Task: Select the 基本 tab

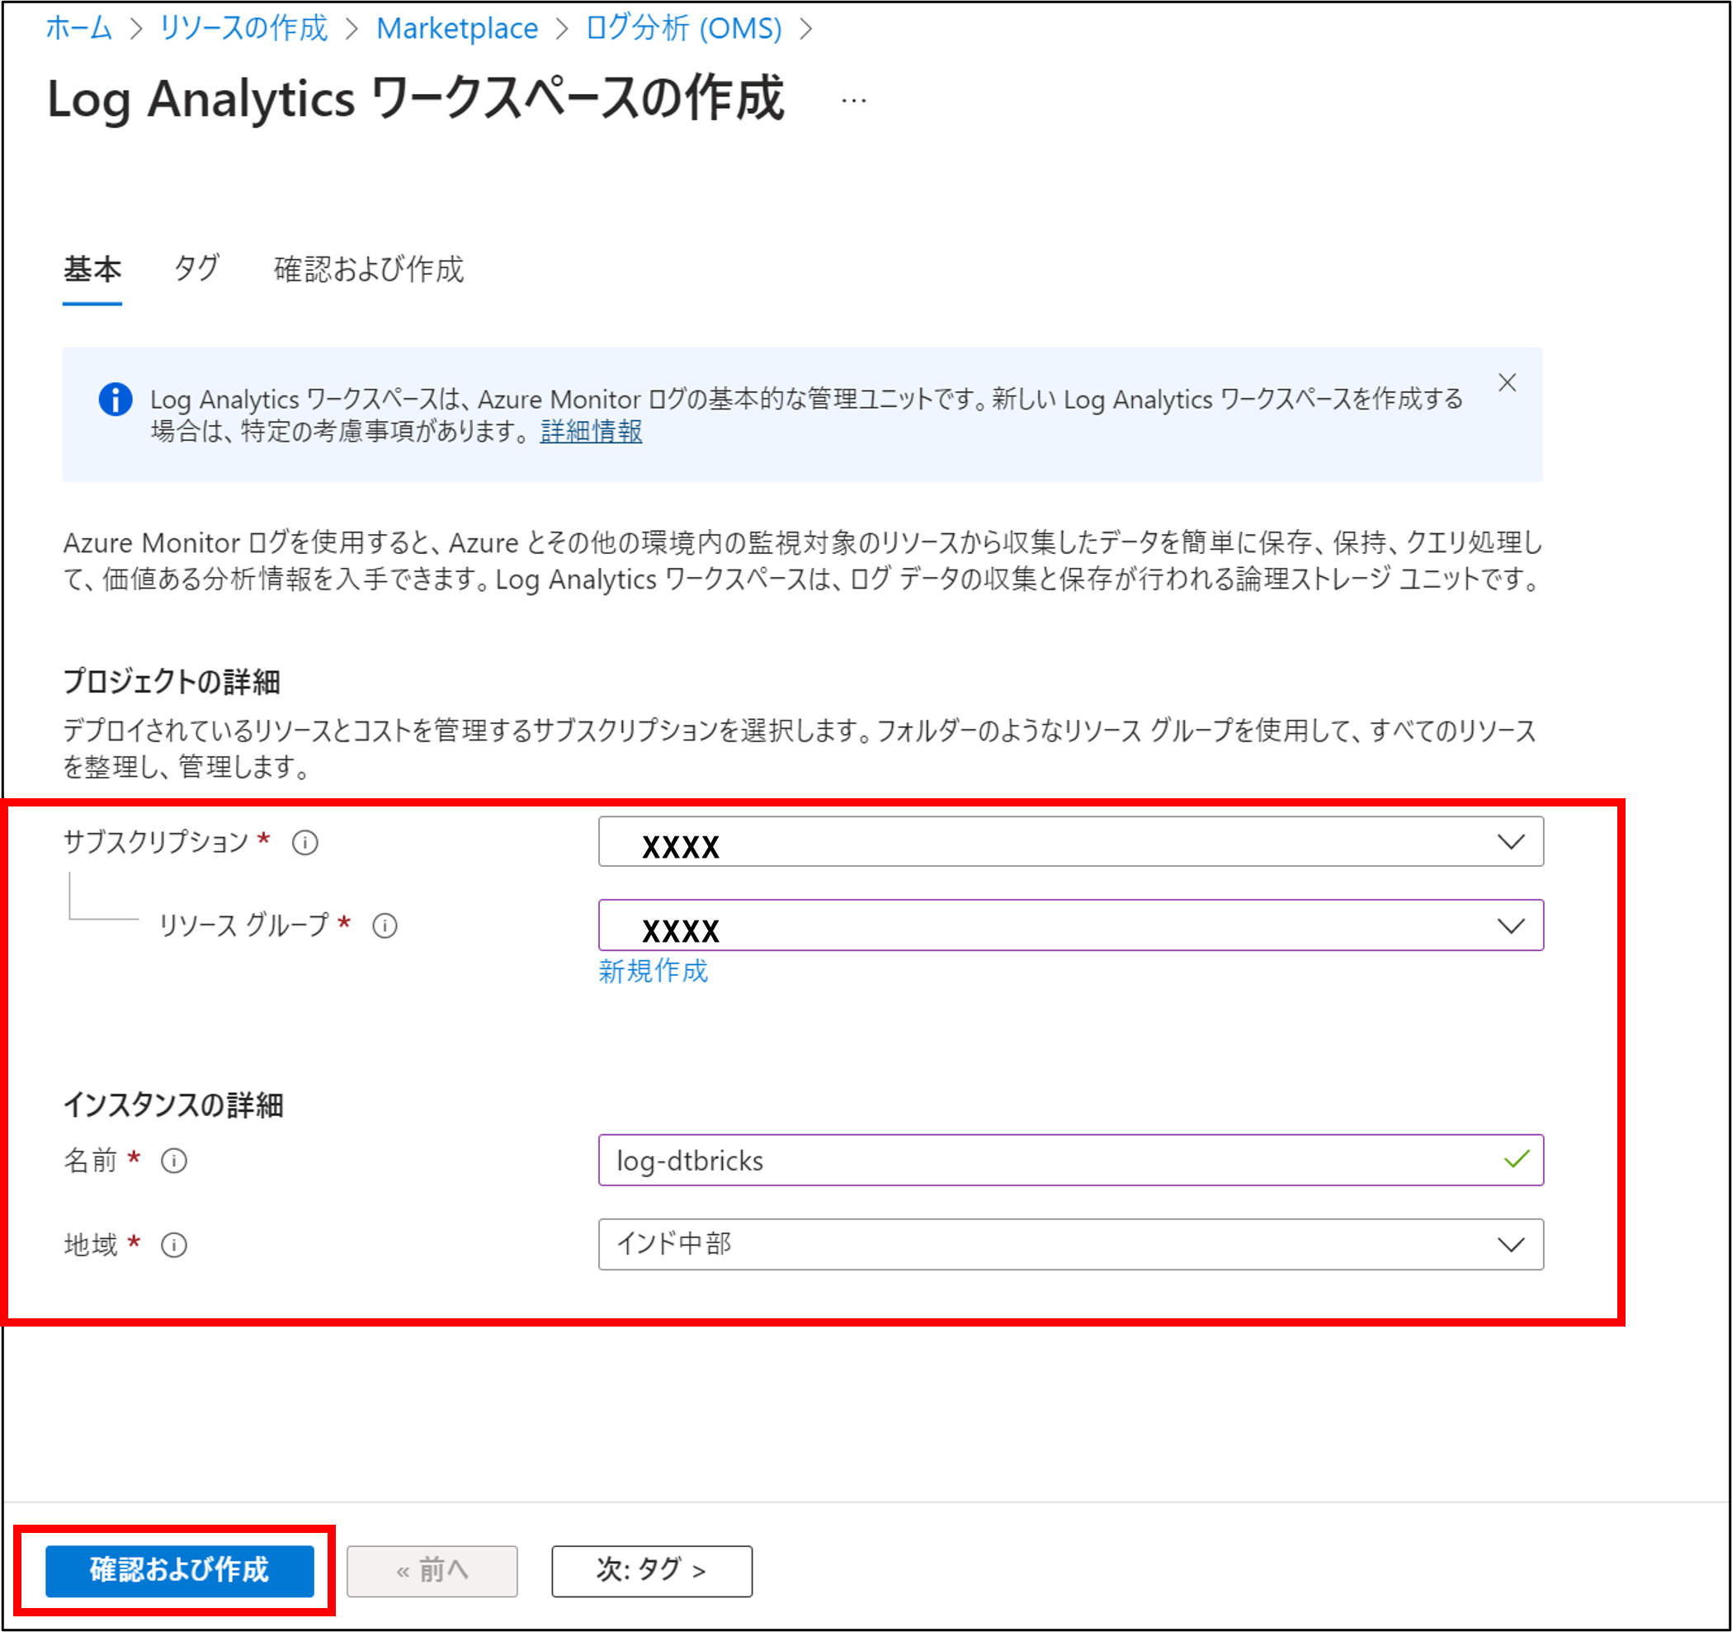Action: (92, 268)
